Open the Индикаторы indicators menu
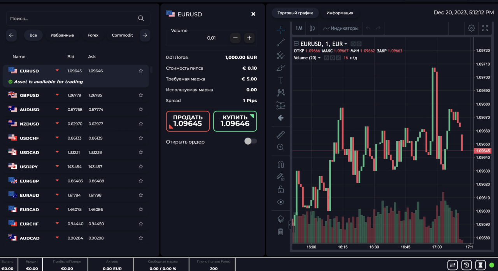 [340, 28]
